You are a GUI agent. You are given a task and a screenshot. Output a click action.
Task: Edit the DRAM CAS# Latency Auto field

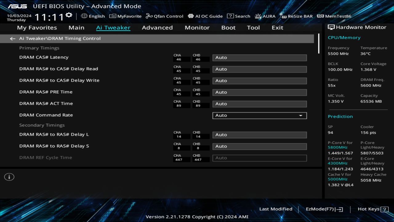click(x=259, y=58)
